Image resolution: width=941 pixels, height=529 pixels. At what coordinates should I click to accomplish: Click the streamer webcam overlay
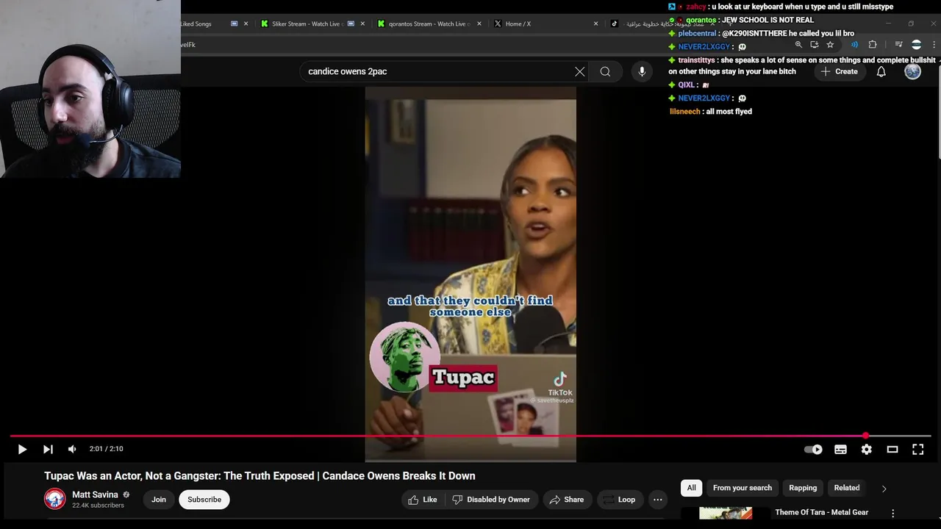click(x=90, y=89)
